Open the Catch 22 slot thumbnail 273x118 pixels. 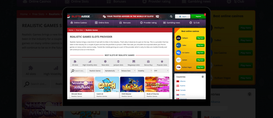coord(107,84)
